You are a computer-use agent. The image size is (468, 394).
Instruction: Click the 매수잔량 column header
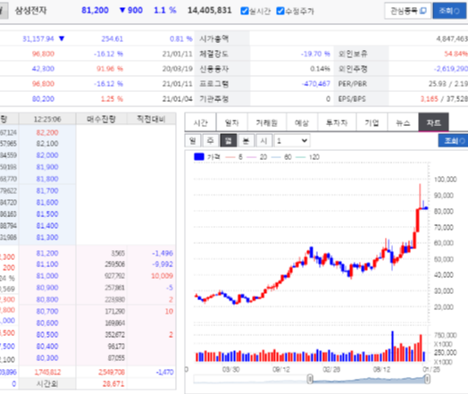[101, 119]
